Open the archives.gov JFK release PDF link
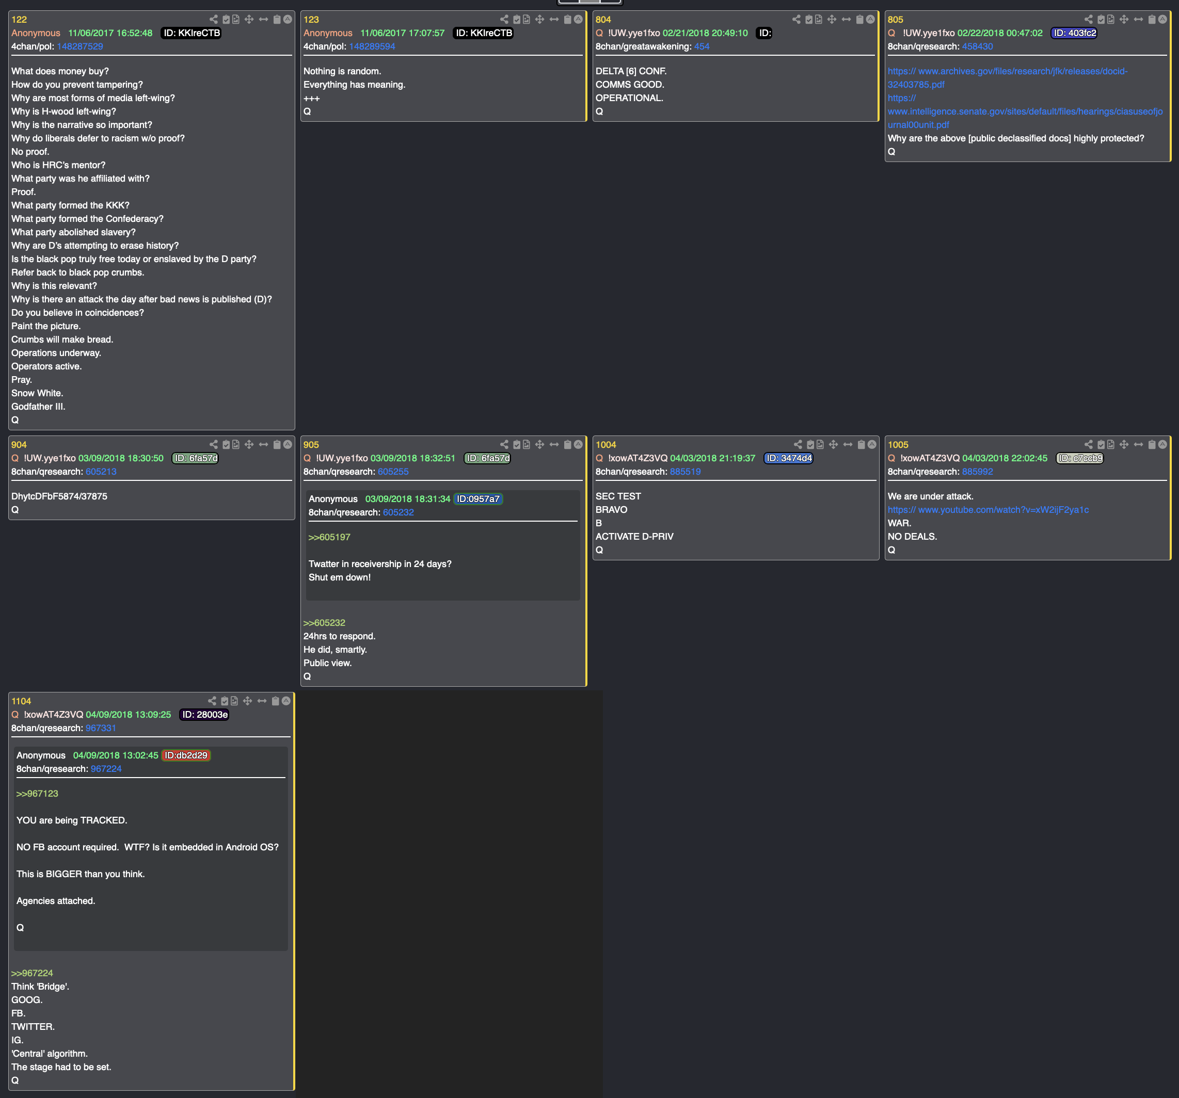This screenshot has width=1179, height=1098. pos(1008,78)
